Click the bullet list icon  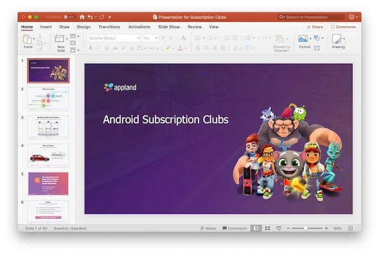pos(198,38)
